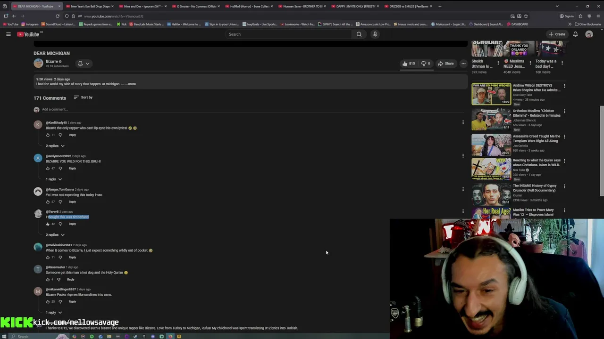Expand description with ...more link
Viewport: 604px width, 339px height.
[x=131, y=84]
